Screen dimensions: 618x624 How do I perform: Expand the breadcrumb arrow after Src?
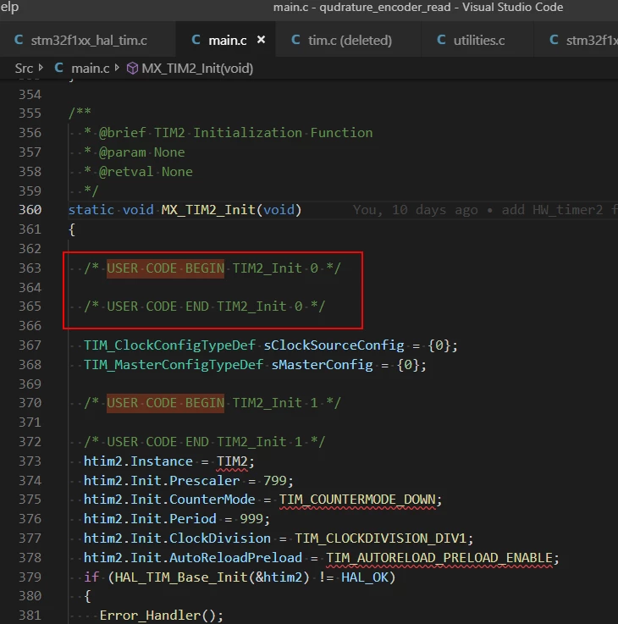coord(41,68)
